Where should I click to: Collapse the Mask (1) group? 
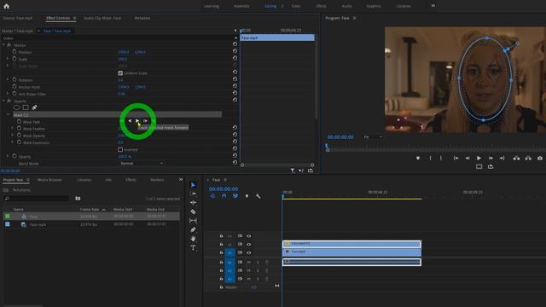[x=9, y=114]
